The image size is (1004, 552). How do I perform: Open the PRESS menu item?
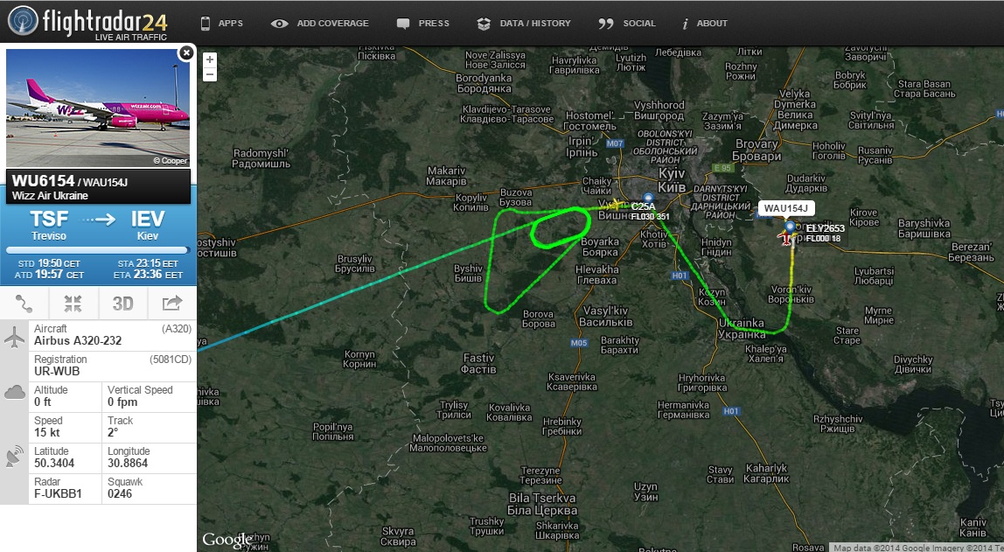point(423,23)
